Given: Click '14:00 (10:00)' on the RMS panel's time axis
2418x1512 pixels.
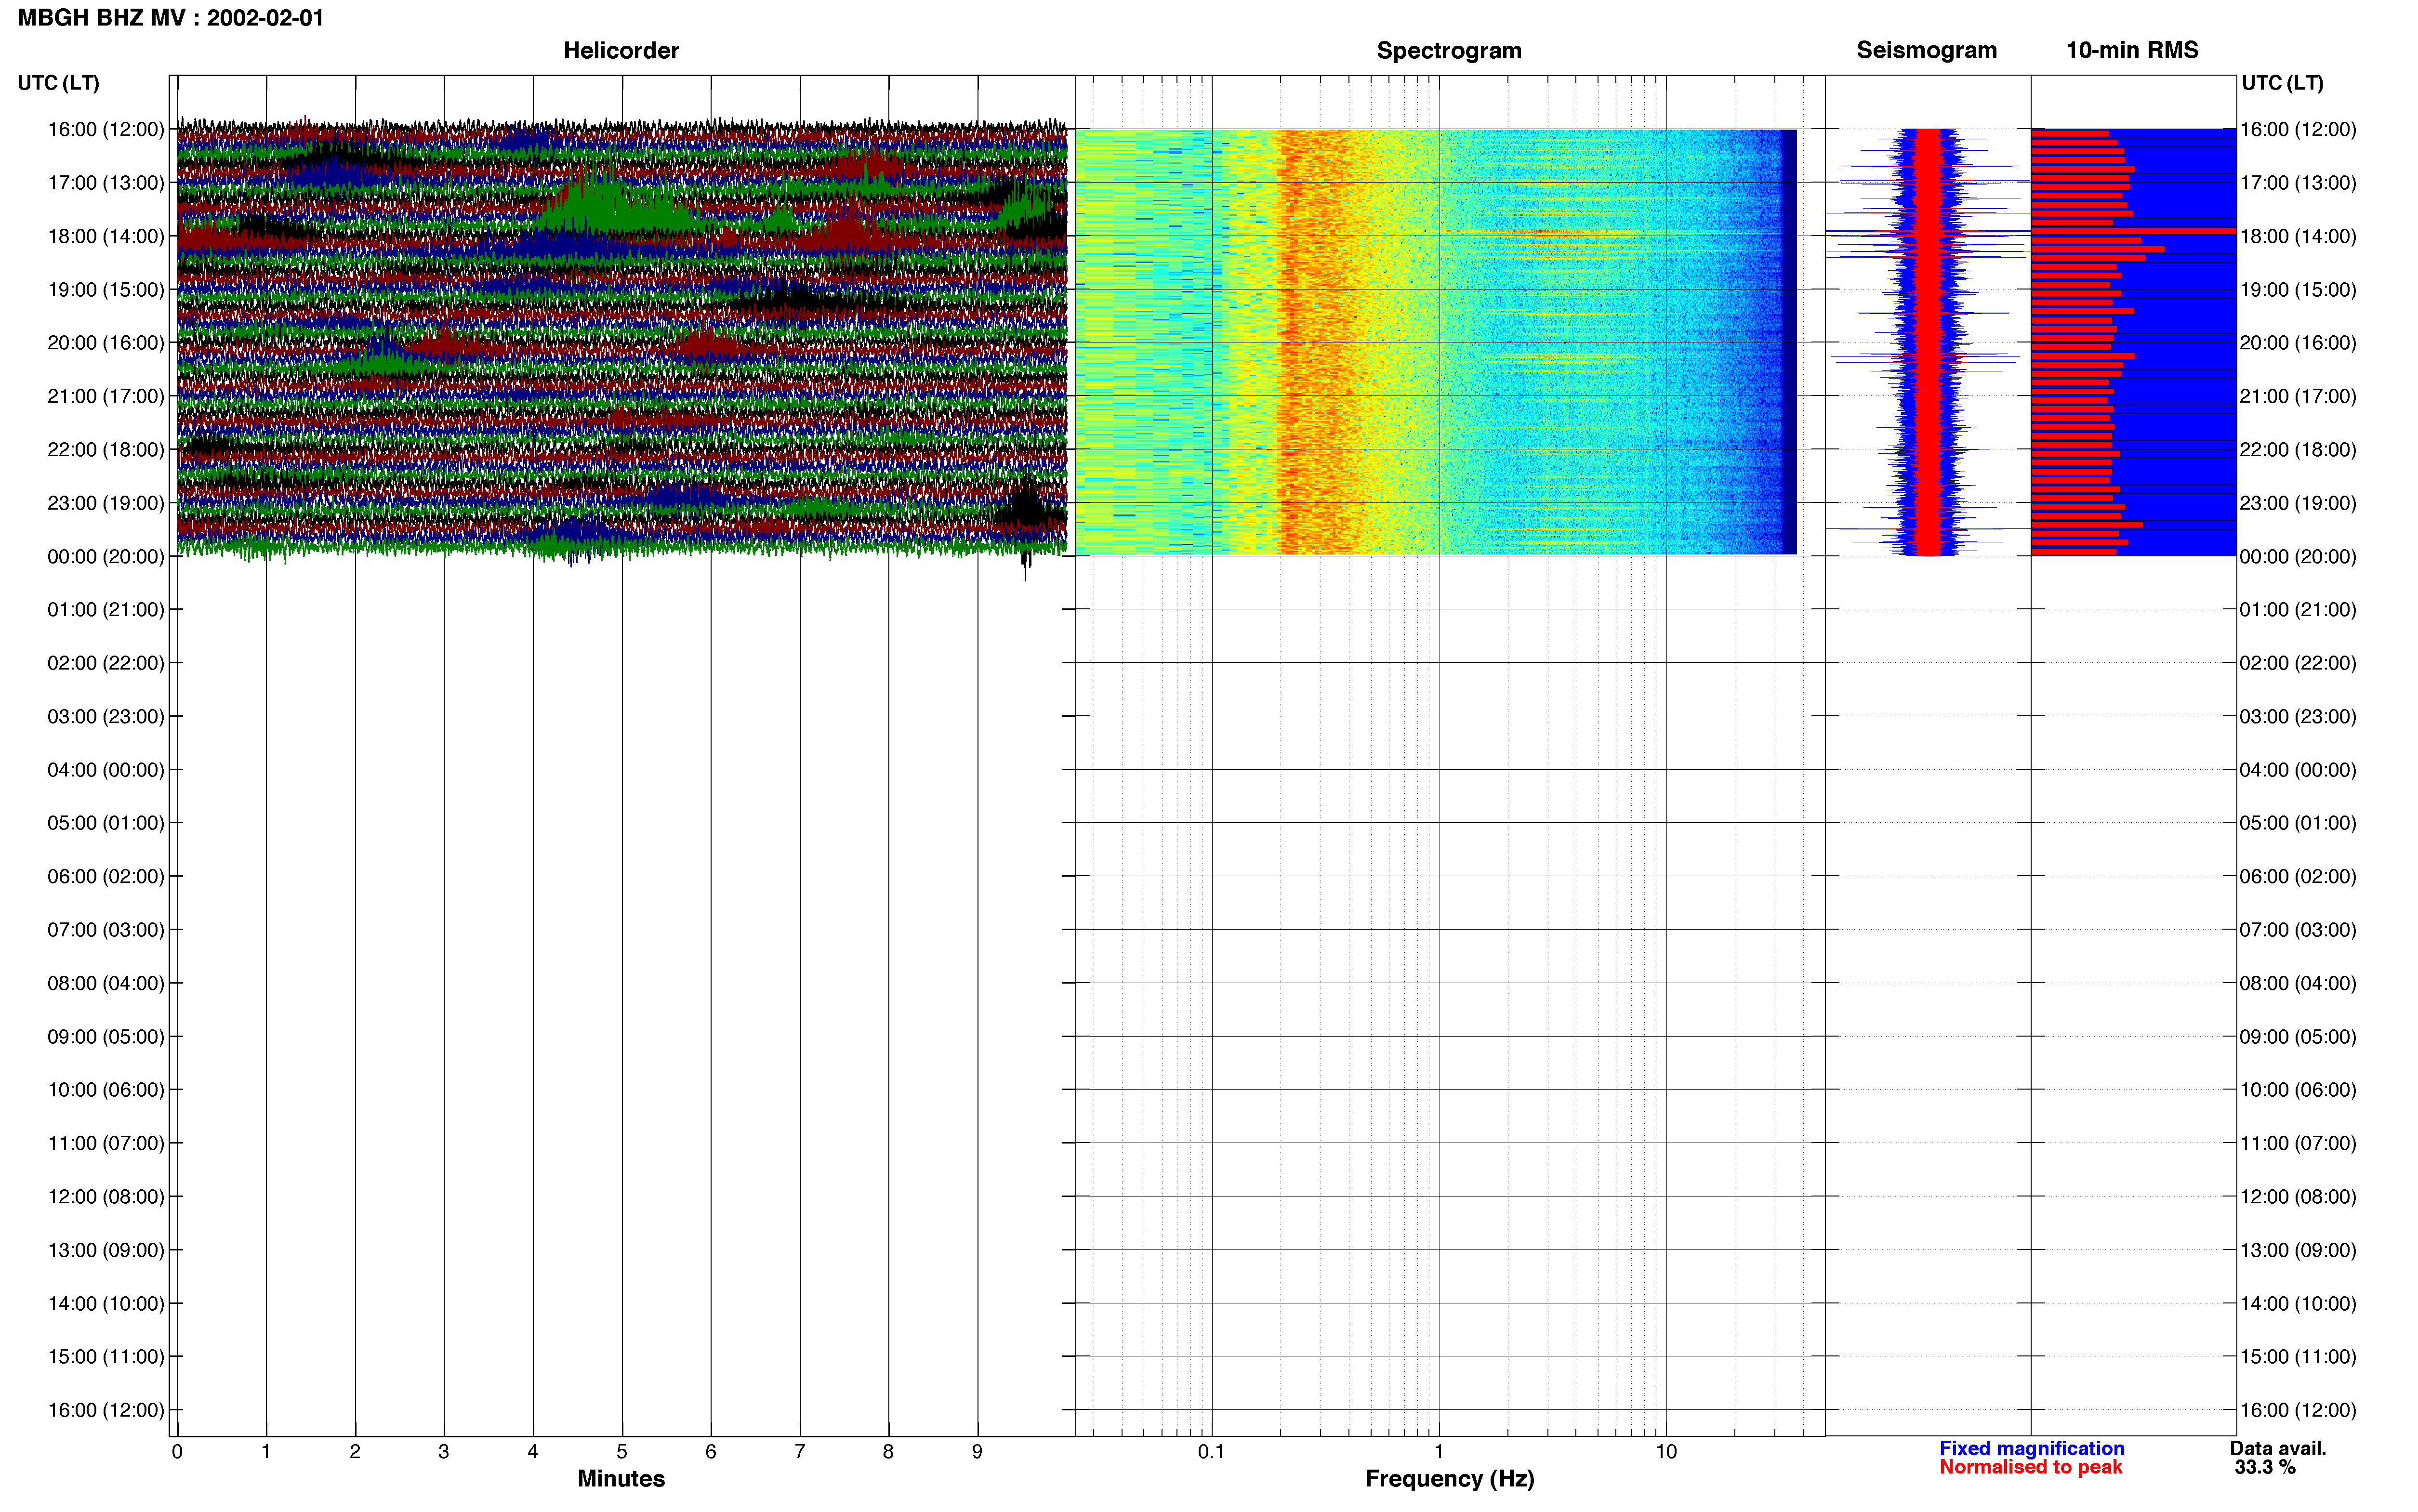Looking at the screenshot, I should coord(2298,1304).
